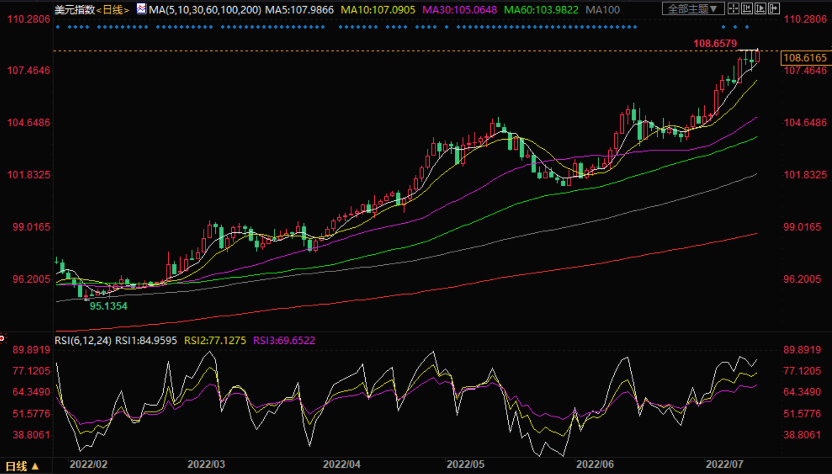This screenshot has width=832, height=474.
Task: Click the <日线> period label beside 美元指数
Action: pos(113,10)
